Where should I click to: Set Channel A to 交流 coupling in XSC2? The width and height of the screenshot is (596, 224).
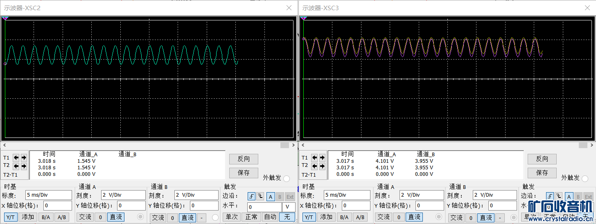point(85,217)
